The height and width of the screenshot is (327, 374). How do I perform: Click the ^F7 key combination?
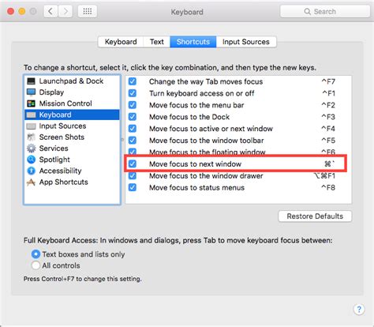(x=328, y=81)
